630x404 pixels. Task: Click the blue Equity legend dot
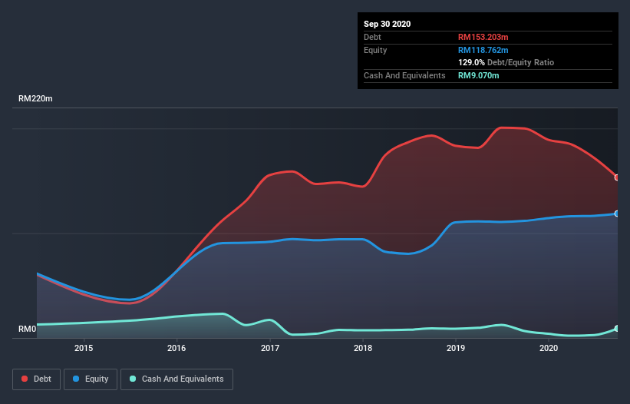click(76, 379)
